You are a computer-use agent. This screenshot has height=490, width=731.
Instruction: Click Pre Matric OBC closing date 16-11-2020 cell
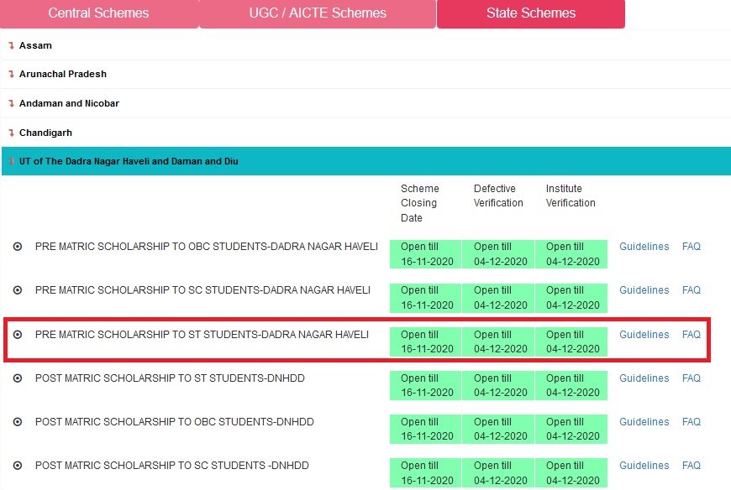(426, 254)
